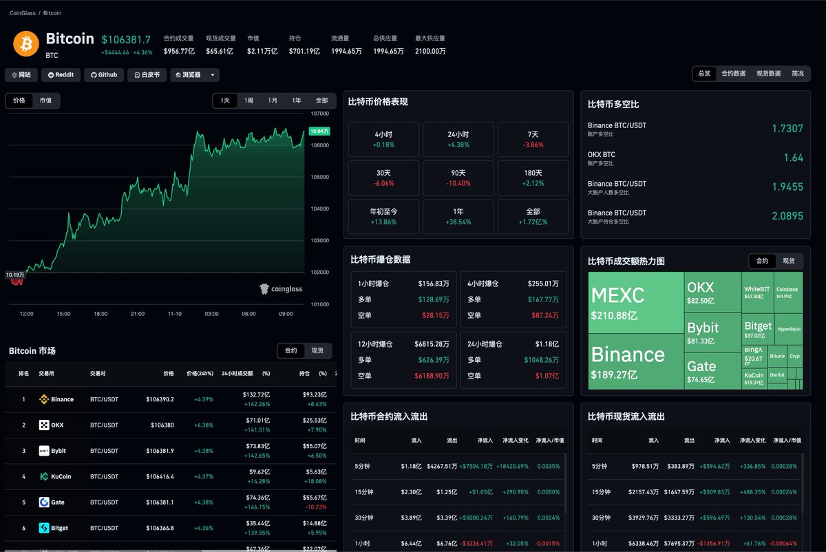Viewport: 826px width, 552px height.
Task: Open the 白皮书 whitepaper button
Action: [x=147, y=75]
